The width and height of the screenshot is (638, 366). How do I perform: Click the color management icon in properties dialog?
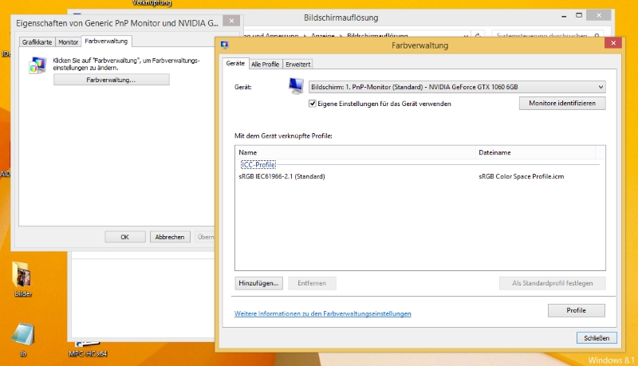coord(37,65)
